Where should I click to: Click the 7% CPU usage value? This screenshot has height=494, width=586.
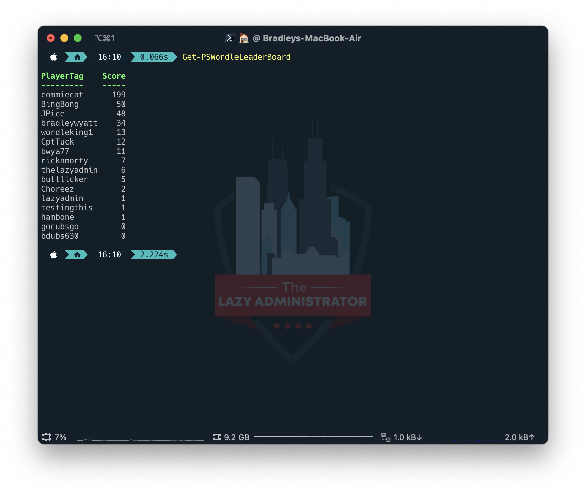(x=61, y=437)
